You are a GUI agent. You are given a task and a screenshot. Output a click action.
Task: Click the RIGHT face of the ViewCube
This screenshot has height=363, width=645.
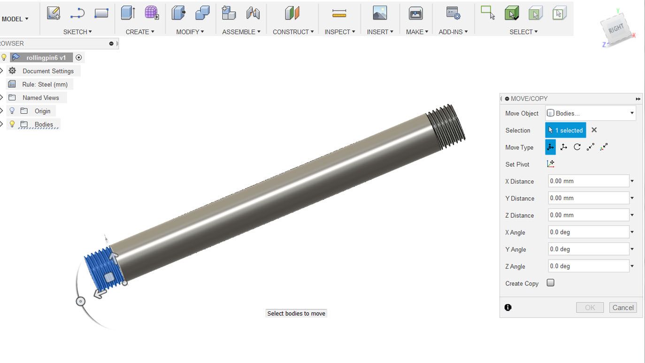(616, 30)
